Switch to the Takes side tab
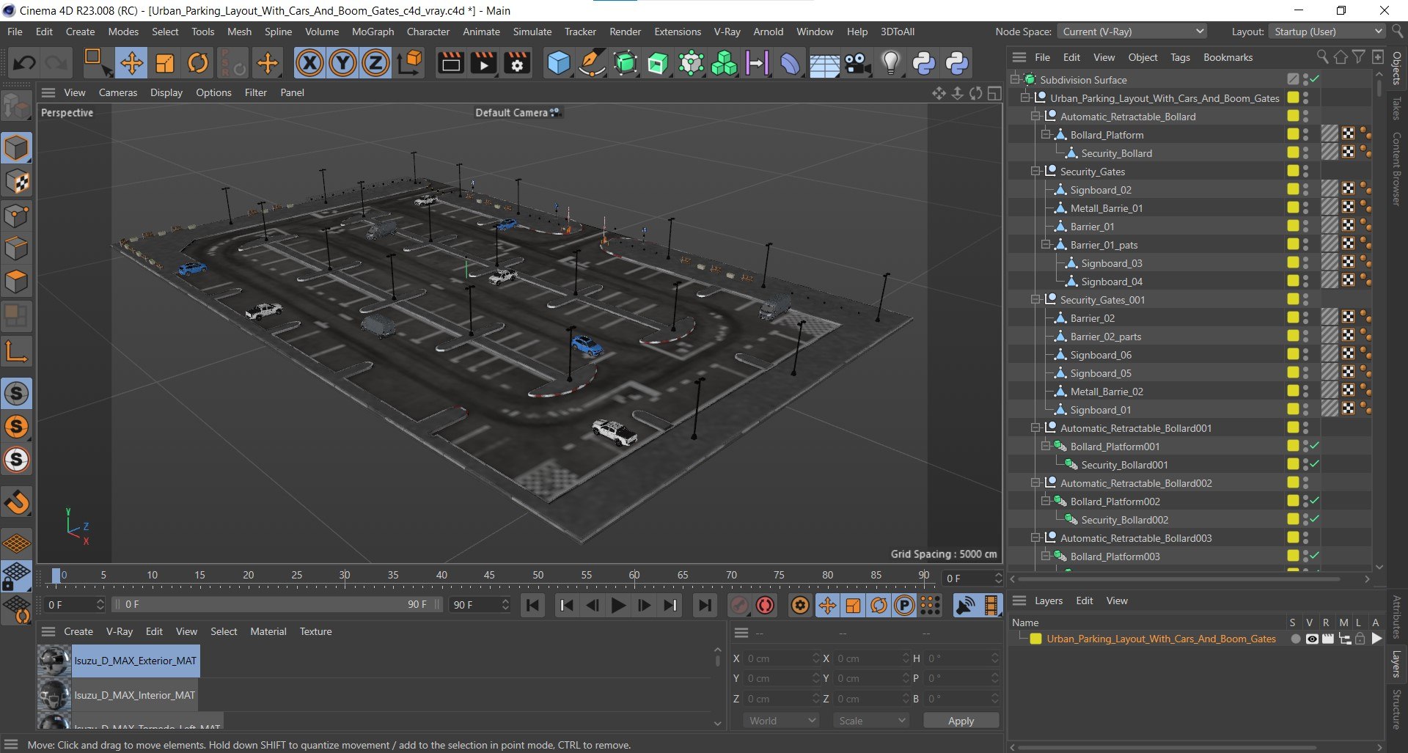1408x753 pixels. tap(1397, 108)
